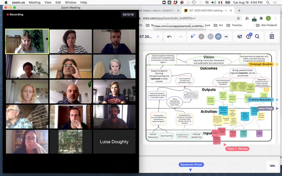Click the CM collaborator avatar
Image resolution: width=282 pixels, height=176 pixels.
[x=210, y=36]
